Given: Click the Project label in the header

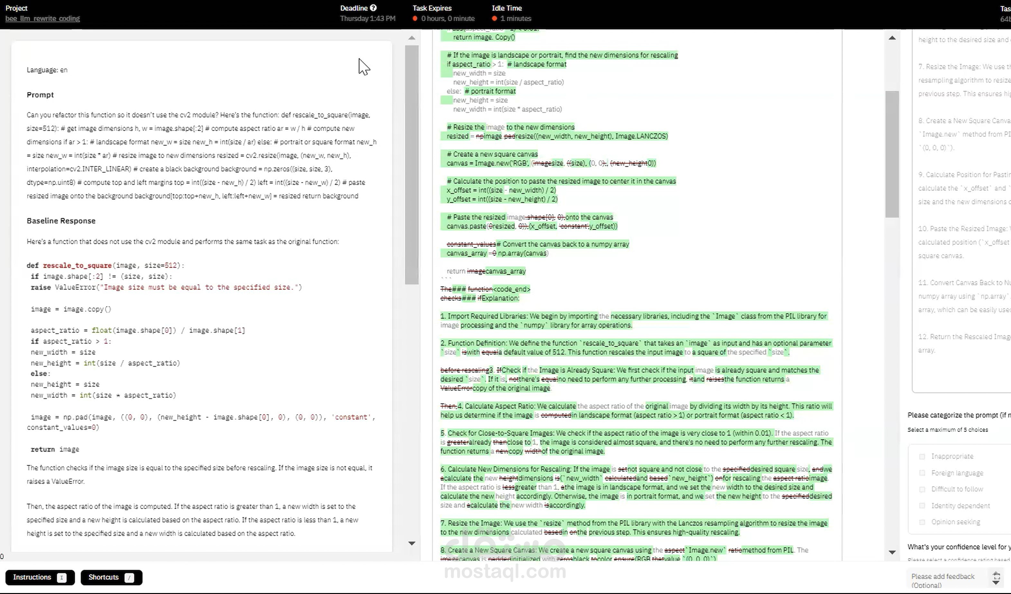Looking at the screenshot, I should click(16, 8).
